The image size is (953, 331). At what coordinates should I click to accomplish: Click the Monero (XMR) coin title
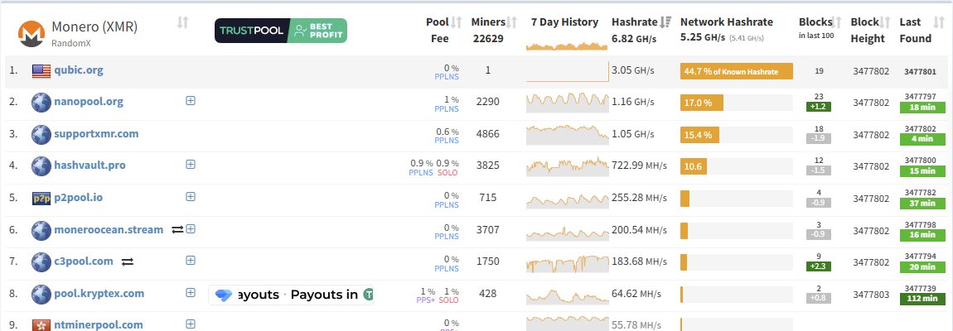click(x=94, y=26)
